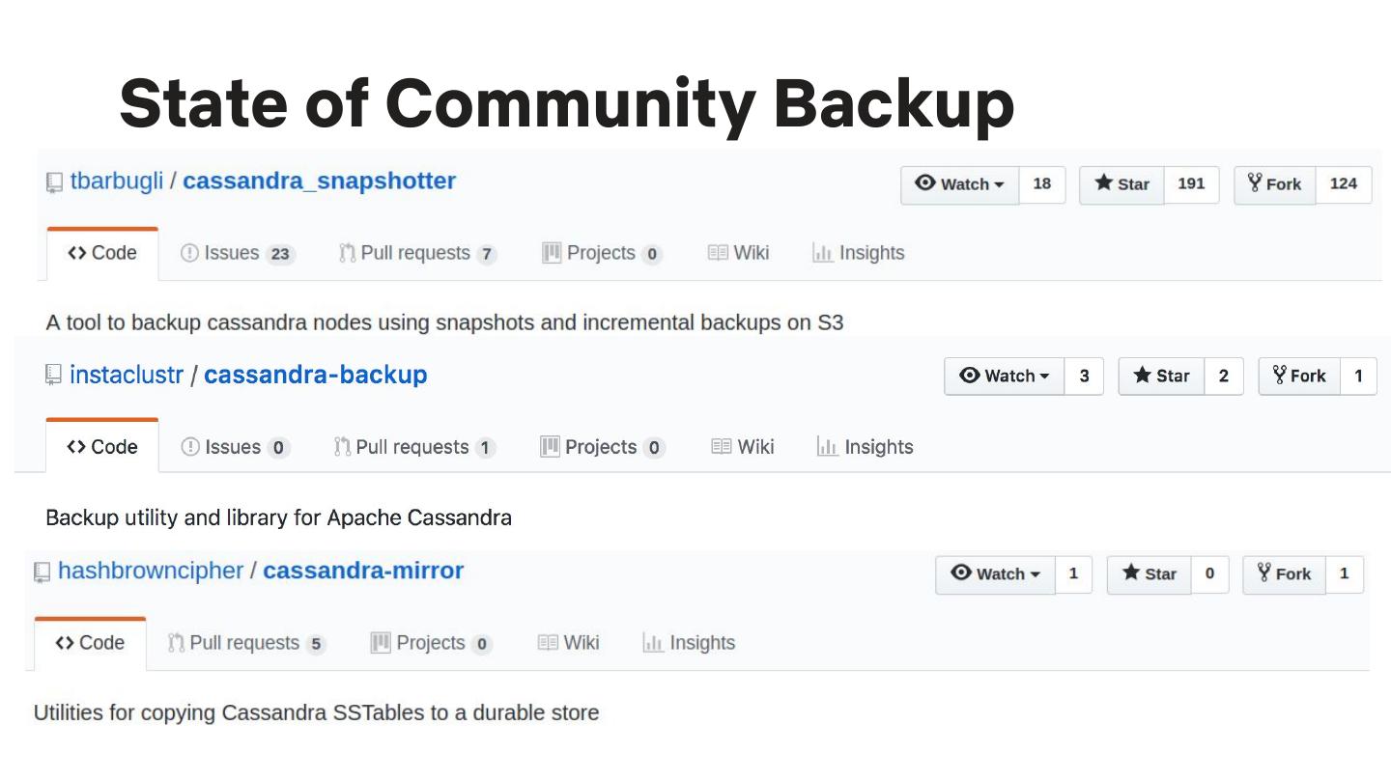Fork the cassandra_snapshotter repository
Screen dimensions: 1391x782
pyautogui.click(x=1274, y=184)
